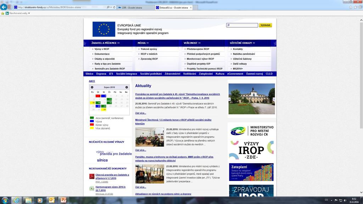Image resolution: width=363 pixels, height=204 pixels.
Task: Open the address bar search magnifier
Action: point(108,7)
